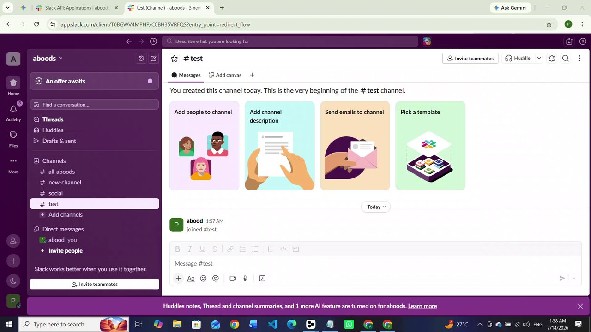This screenshot has width=591, height=332.
Task: Record an audio clip with the microphone
Action: pyautogui.click(x=245, y=279)
